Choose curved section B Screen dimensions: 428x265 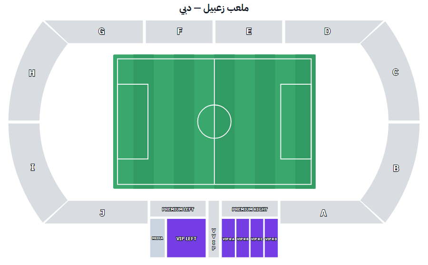click(394, 168)
